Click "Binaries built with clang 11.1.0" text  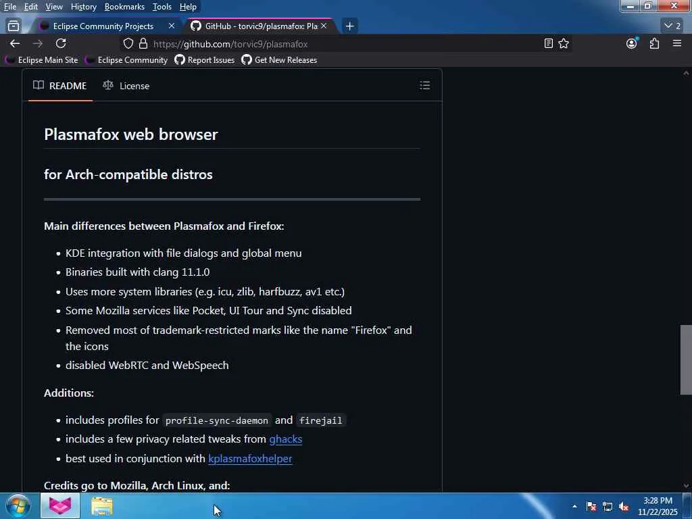138,272
